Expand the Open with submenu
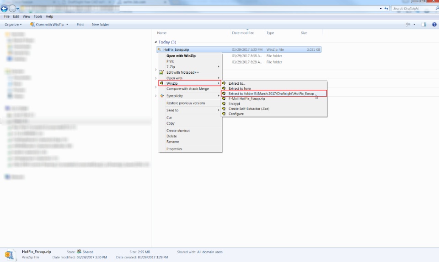Screen dimensions: 439x262 [190, 78]
